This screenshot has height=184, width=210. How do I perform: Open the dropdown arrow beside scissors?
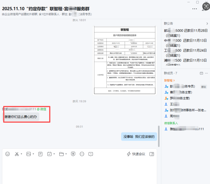[x=22, y=154]
